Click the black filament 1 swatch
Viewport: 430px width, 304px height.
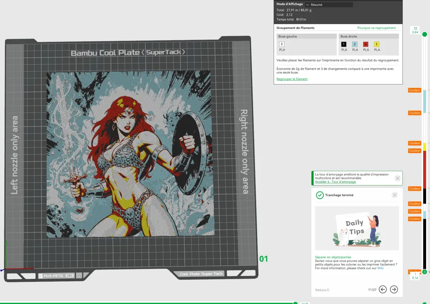[344, 44]
